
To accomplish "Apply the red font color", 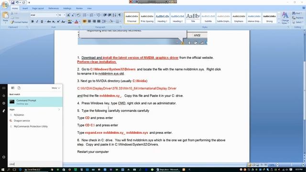I will click(x=76, y=21).
